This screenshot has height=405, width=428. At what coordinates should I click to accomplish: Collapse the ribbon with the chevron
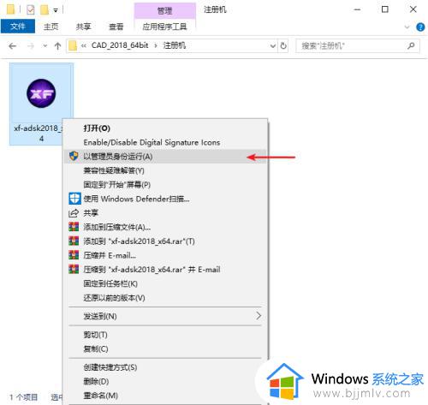click(407, 27)
